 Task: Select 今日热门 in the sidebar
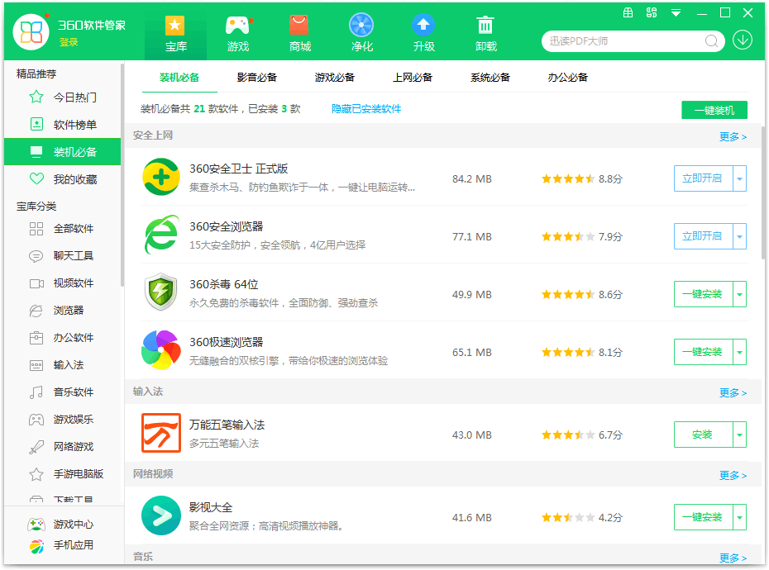click(62, 97)
